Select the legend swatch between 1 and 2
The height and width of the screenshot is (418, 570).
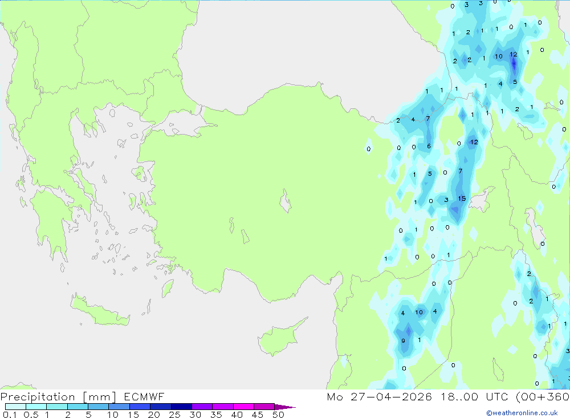pos(57,407)
